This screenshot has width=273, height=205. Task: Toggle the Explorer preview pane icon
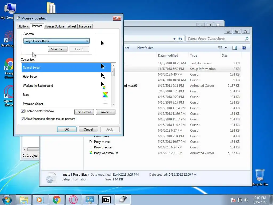pyautogui.click(x=235, y=48)
